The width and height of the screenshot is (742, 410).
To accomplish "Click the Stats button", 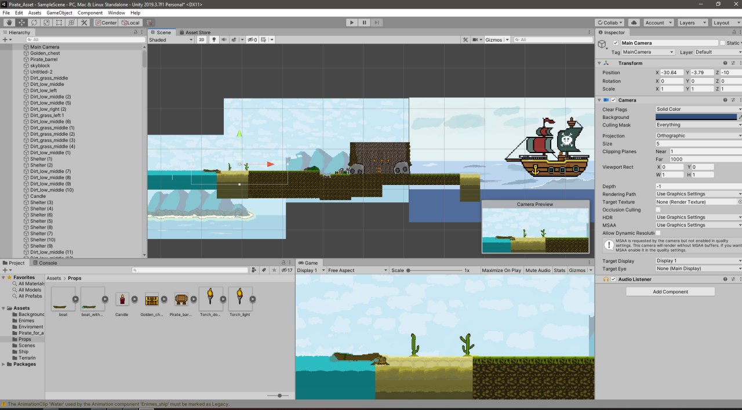I will [x=559, y=270].
